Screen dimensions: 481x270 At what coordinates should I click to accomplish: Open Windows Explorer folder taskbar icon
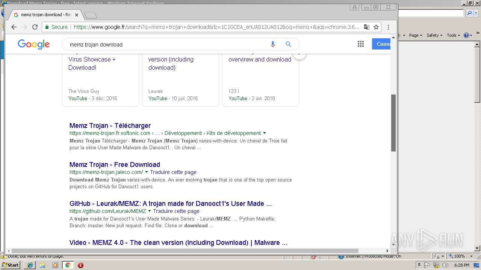coord(42,265)
